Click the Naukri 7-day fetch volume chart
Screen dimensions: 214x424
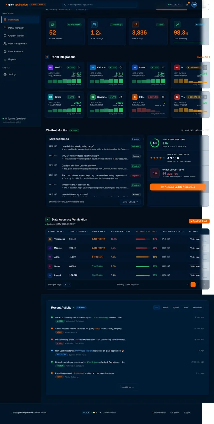click(x=64, y=81)
